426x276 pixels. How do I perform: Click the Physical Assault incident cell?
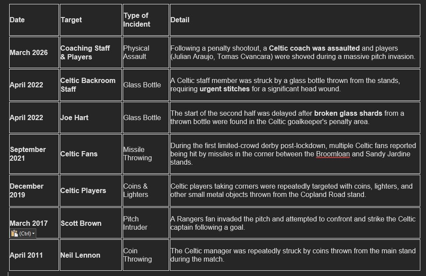(146, 52)
